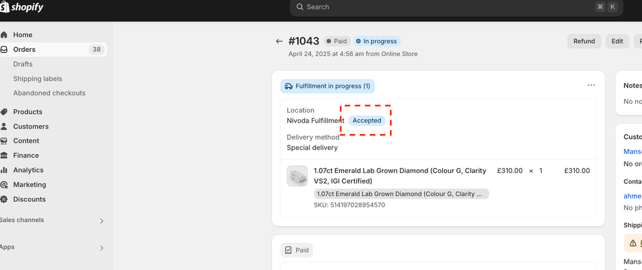The height and width of the screenshot is (270, 642).
Task: Open the 1.07ct Emerald Lab Grown Diamond title
Action: click(x=399, y=176)
